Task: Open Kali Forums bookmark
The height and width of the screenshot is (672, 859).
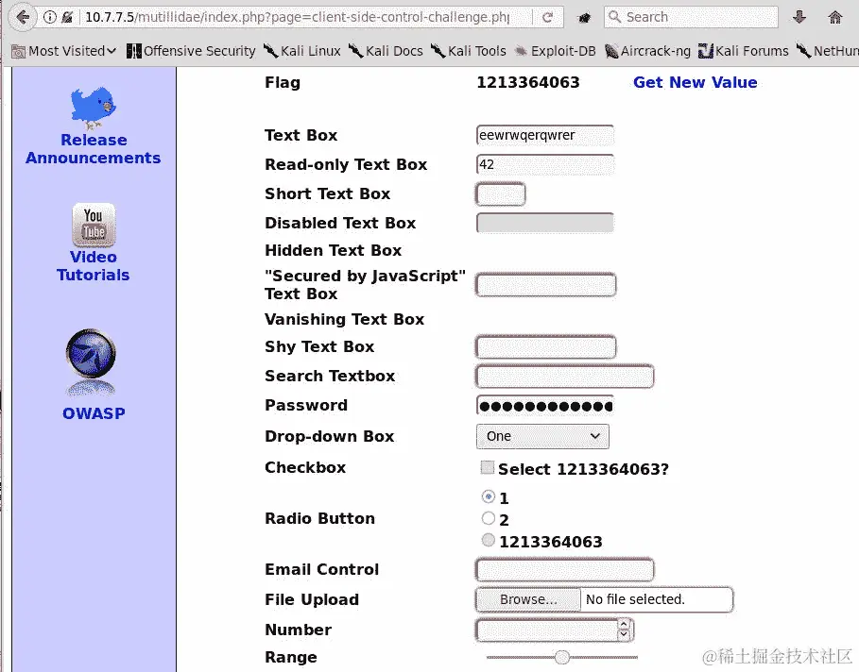Action: [744, 51]
